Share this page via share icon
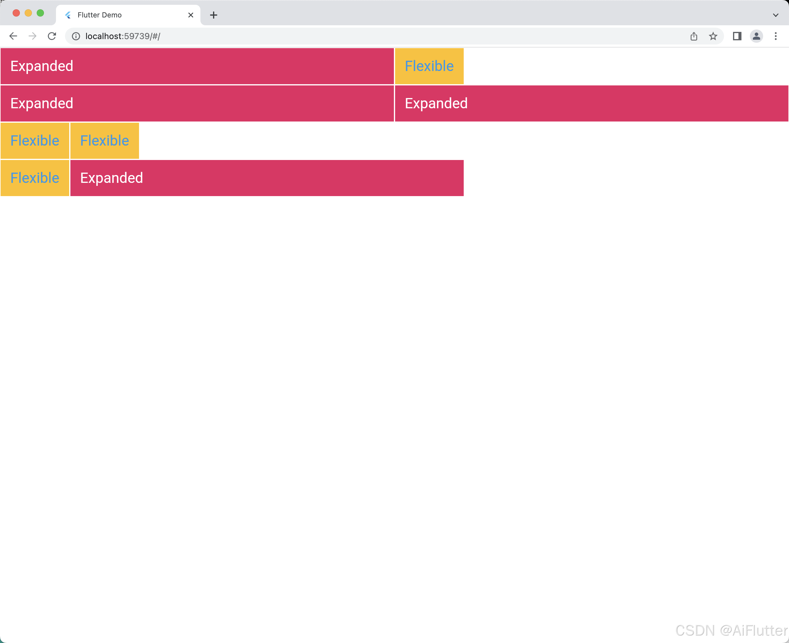This screenshot has width=789, height=643. tap(694, 36)
